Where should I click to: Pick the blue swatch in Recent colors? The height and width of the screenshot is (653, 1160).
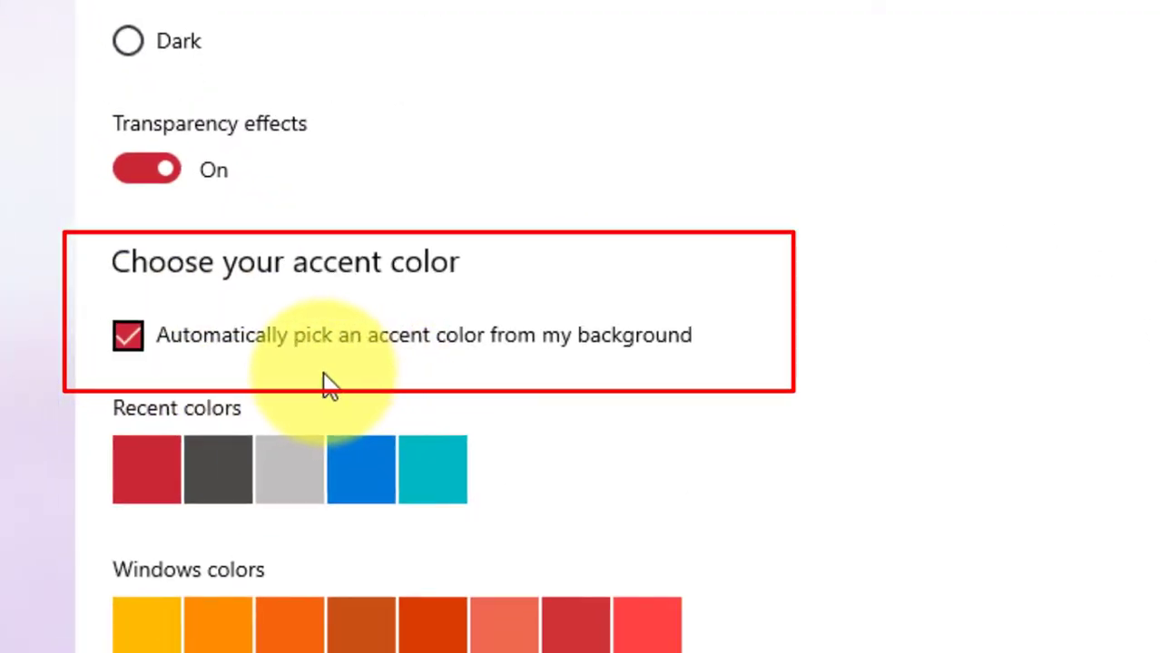click(361, 469)
